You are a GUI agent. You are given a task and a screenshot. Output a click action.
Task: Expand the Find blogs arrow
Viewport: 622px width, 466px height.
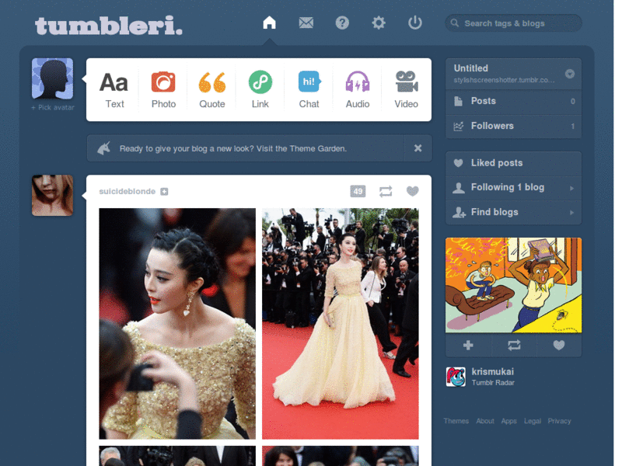pos(571,212)
